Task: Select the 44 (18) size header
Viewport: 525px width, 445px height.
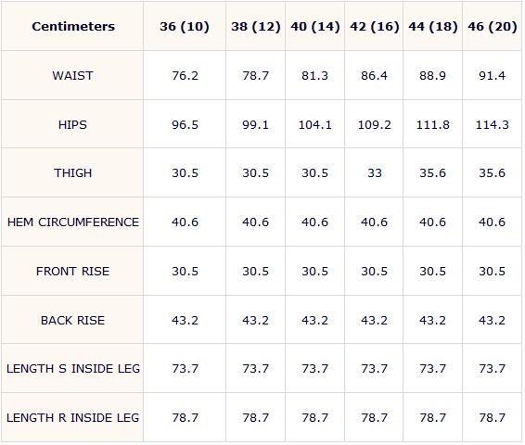Action: [x=432, y=27]
